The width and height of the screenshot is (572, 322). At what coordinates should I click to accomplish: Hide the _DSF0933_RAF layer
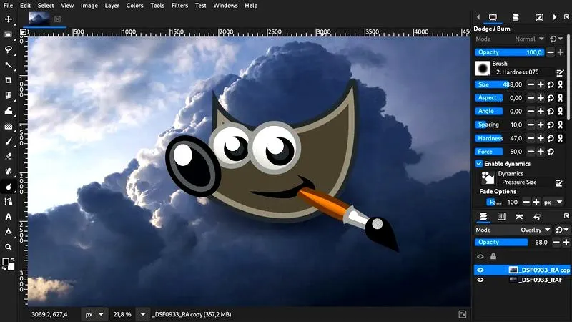tap(480, 280)
